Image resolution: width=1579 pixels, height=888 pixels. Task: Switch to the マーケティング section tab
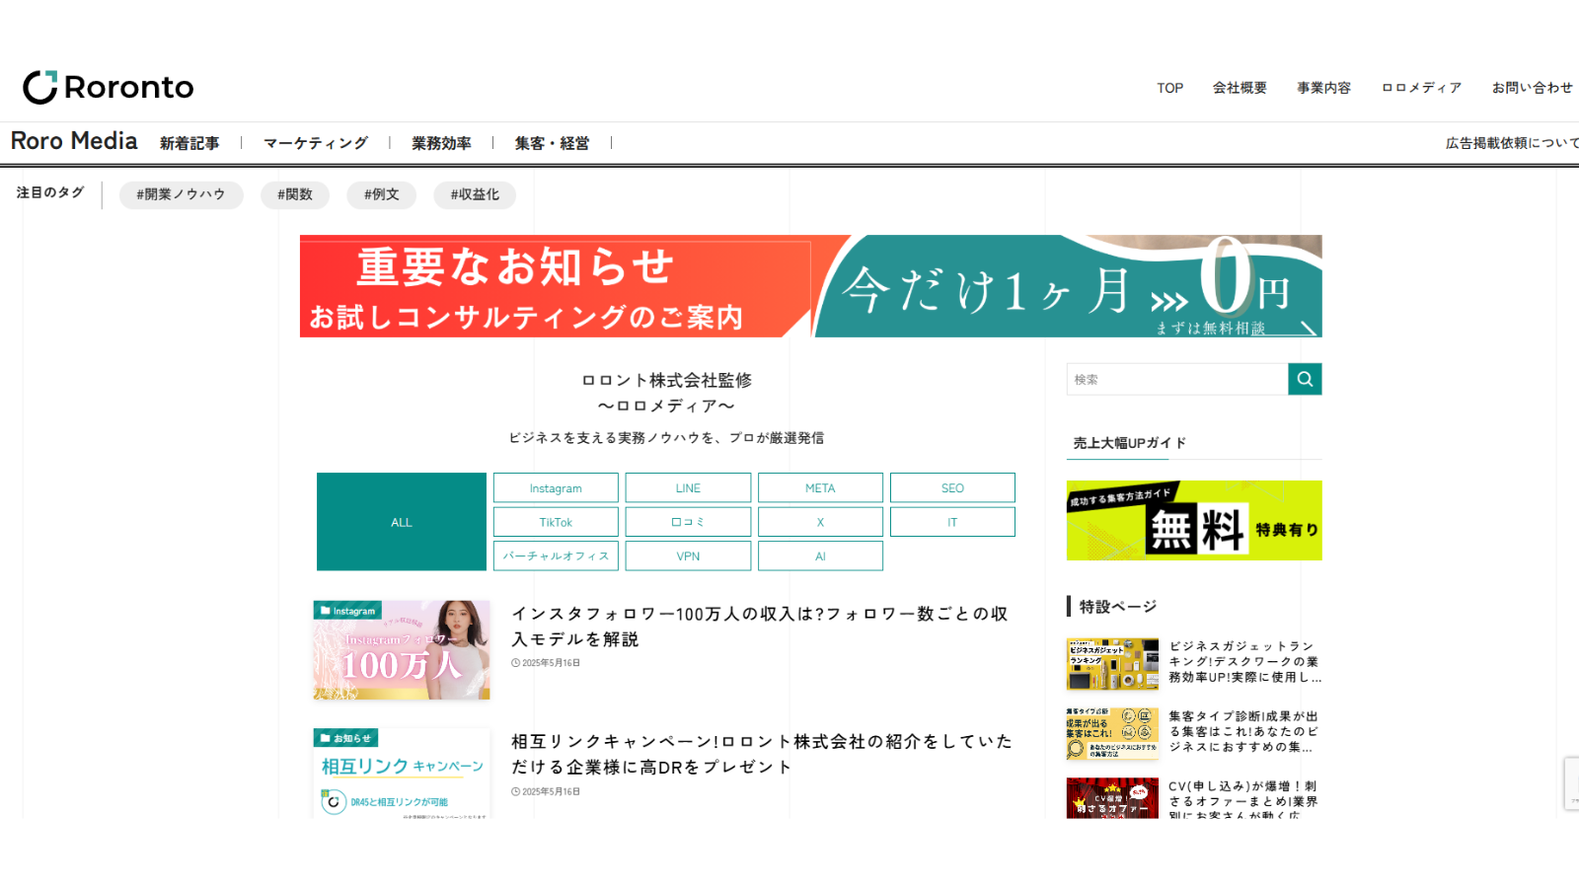(316, 142)
